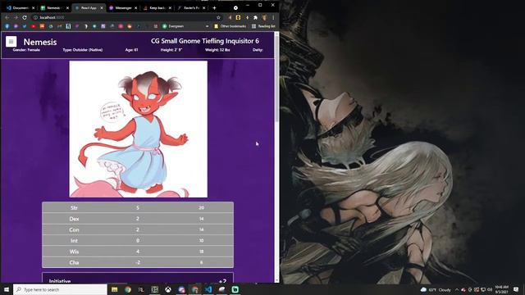
Task: Open a new browser tab
Action: tap(214, 7)
